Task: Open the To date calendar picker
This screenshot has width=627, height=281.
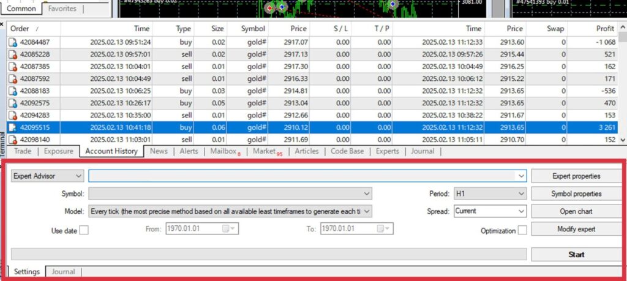Action: (x=385, y=229)
